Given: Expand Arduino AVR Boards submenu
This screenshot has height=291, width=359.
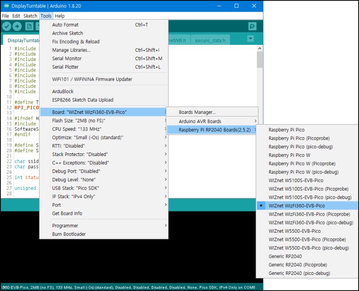Looking at the screenshot, I should (212, 121).
